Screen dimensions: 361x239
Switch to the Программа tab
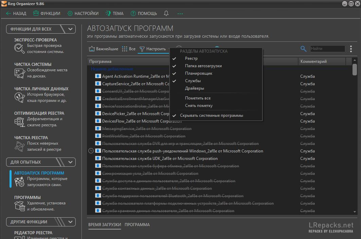point(137,225)
